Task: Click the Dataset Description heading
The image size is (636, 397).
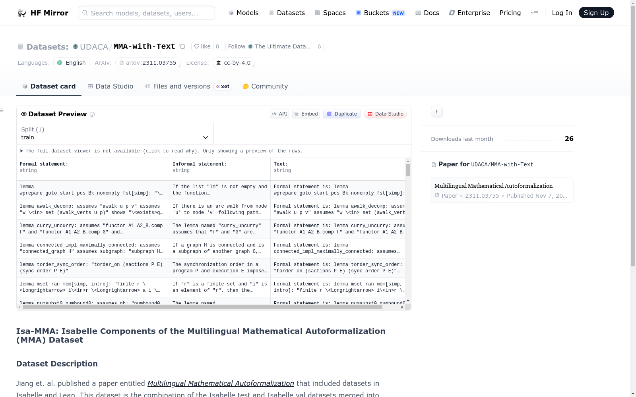Action: pos(57,364)
